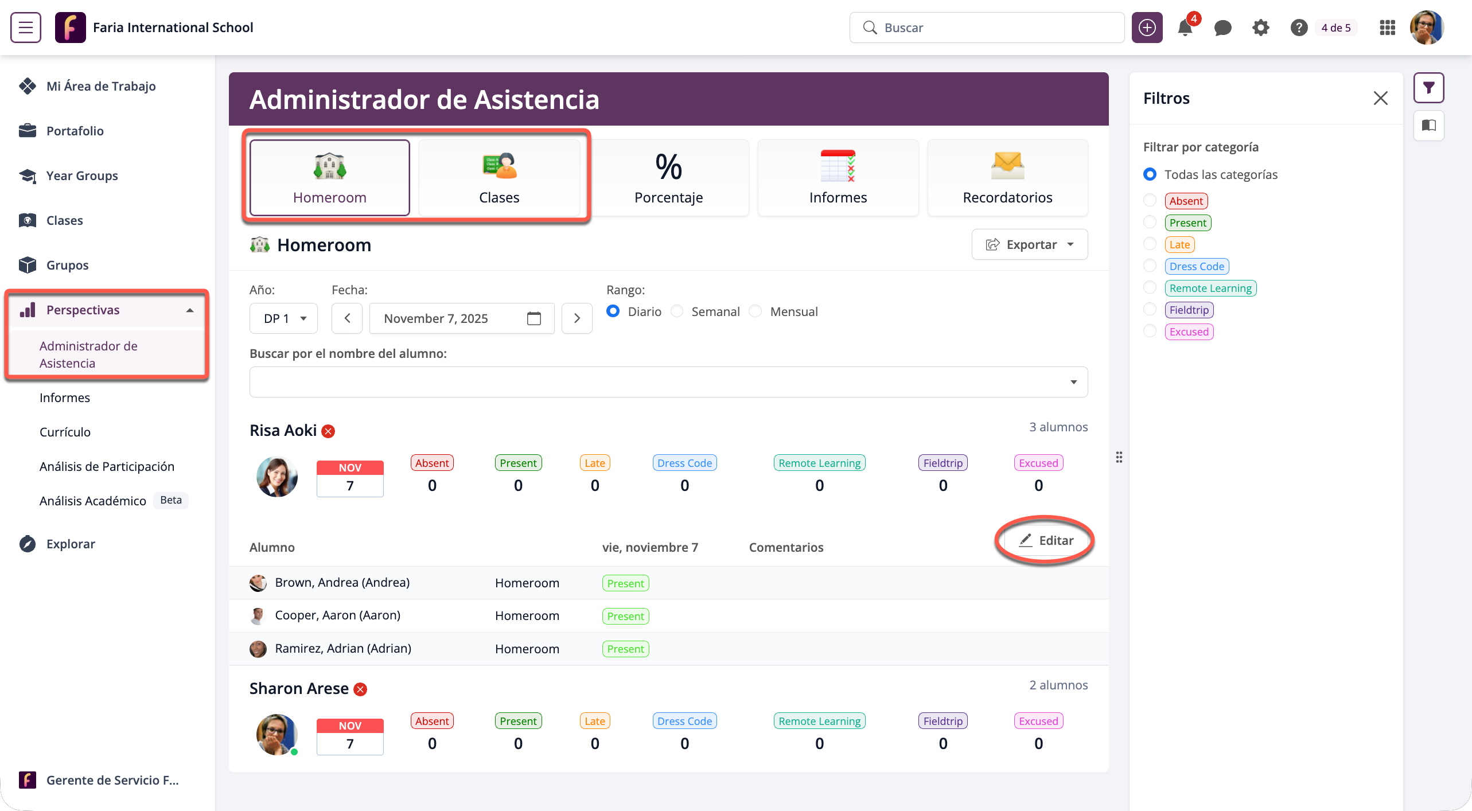Screen dimensions: 1472x811
Task: Click the hamburger menu icon
Action: pos(26,28)
